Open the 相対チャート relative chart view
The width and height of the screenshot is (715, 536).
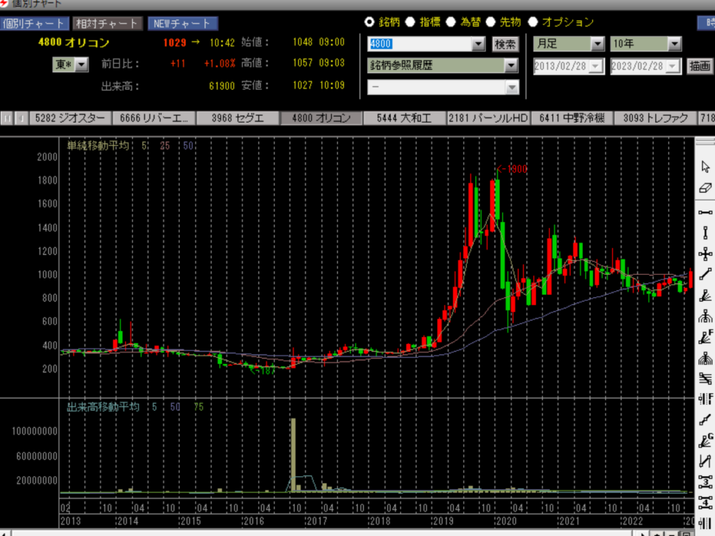(108, 24)
